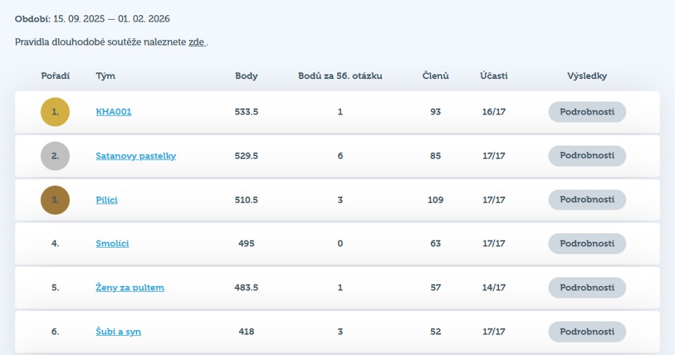
Task: Open the rules link "zde"
Action: (196, 42)
